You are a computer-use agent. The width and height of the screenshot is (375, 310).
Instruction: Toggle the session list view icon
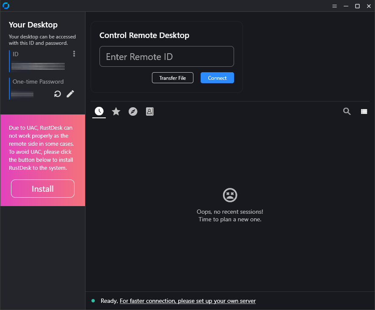364,111
